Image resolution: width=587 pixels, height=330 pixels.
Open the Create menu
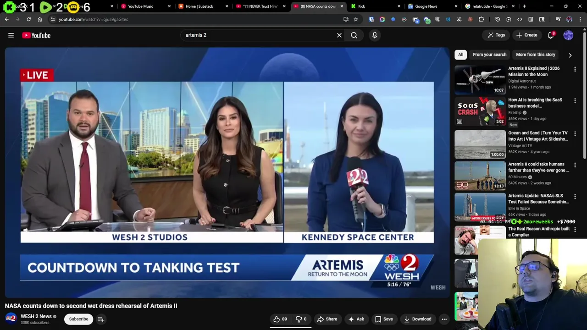[x=526, y=35]
